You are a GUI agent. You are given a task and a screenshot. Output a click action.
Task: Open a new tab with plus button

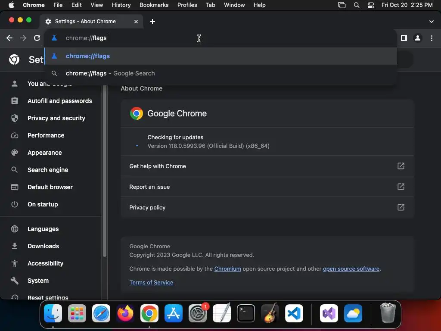point(152,22)
